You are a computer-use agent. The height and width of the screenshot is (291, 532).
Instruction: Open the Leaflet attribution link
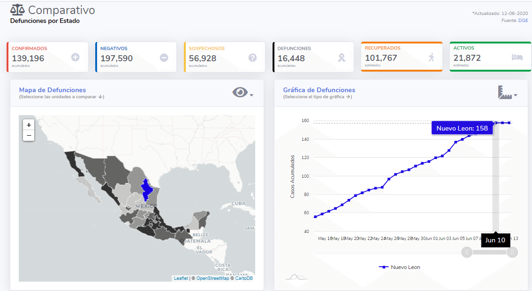coord(181,278)
